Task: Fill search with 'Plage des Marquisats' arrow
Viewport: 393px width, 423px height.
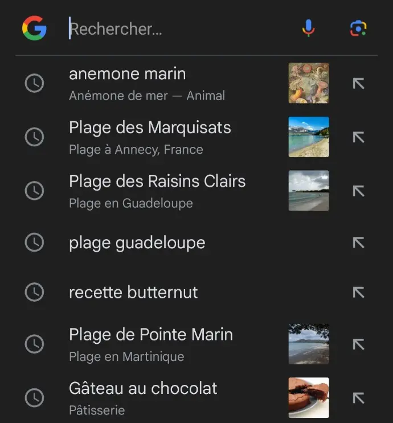Action: coord(358,137)
